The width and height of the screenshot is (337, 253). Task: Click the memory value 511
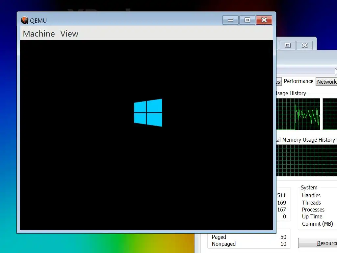point(281,195)
